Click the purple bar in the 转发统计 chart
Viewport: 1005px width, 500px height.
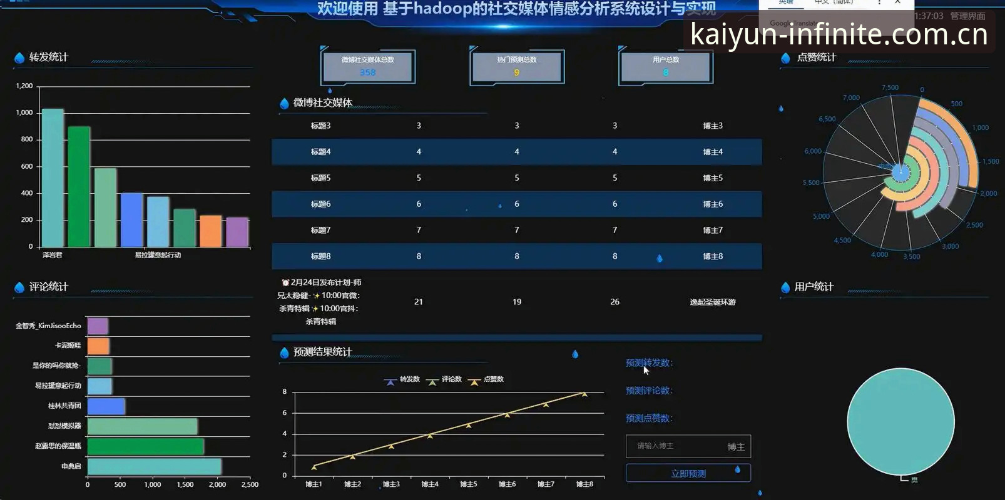[237, 232]
